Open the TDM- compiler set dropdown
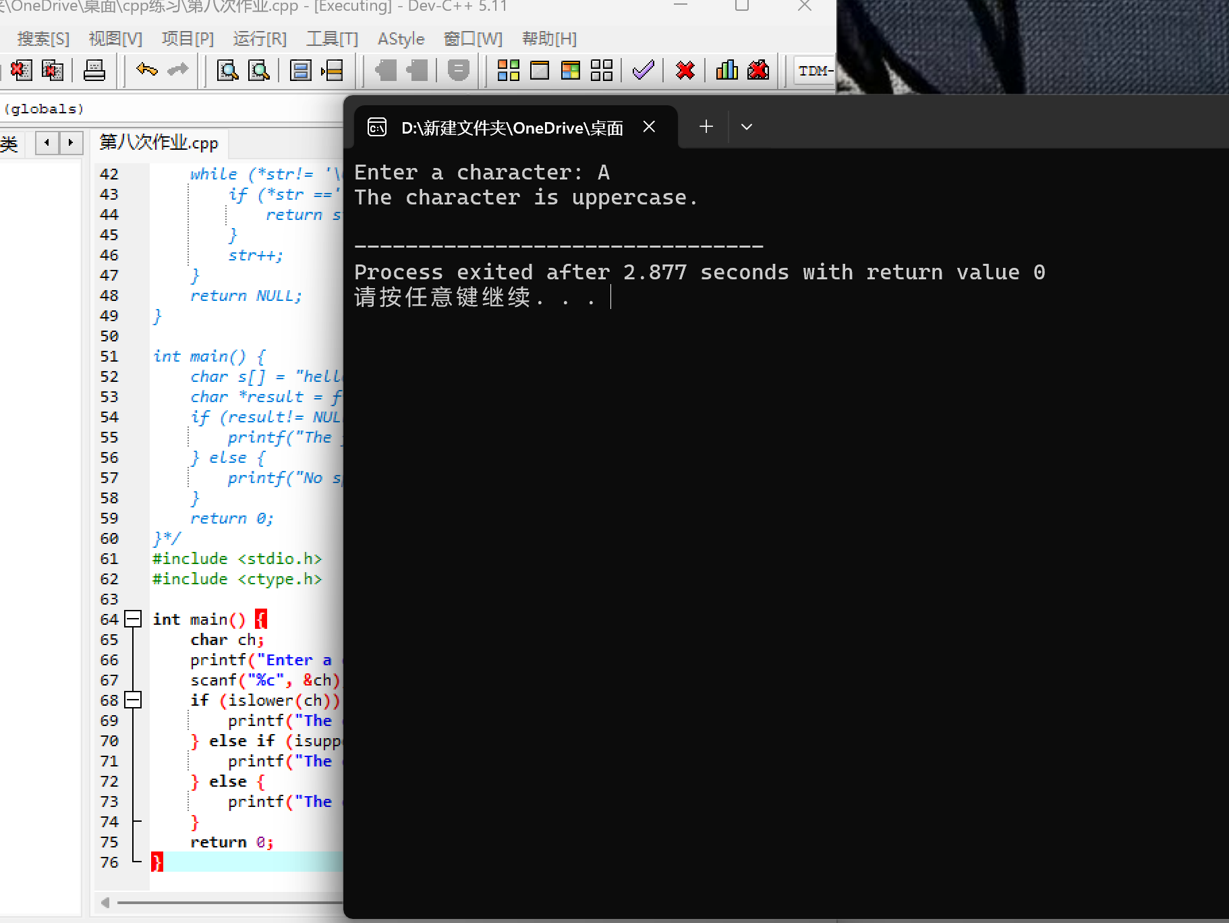Image resolution: width=1229 pixels, height=923 pixels. click(x=815, y=70)
